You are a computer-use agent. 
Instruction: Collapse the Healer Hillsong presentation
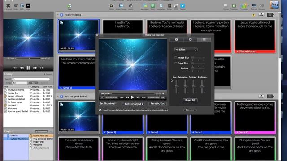tap(58, 15)
